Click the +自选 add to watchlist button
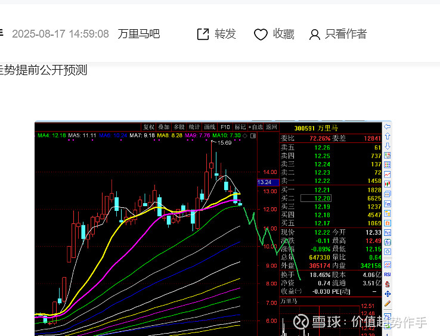Image resolution: width=440 pixels, height=336 pixels. coord(256,127)
